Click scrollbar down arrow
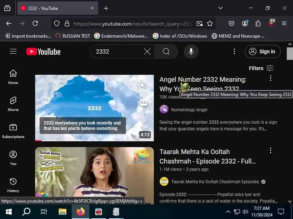This screenshot has width=293, height=219. [x=290, y=201]
